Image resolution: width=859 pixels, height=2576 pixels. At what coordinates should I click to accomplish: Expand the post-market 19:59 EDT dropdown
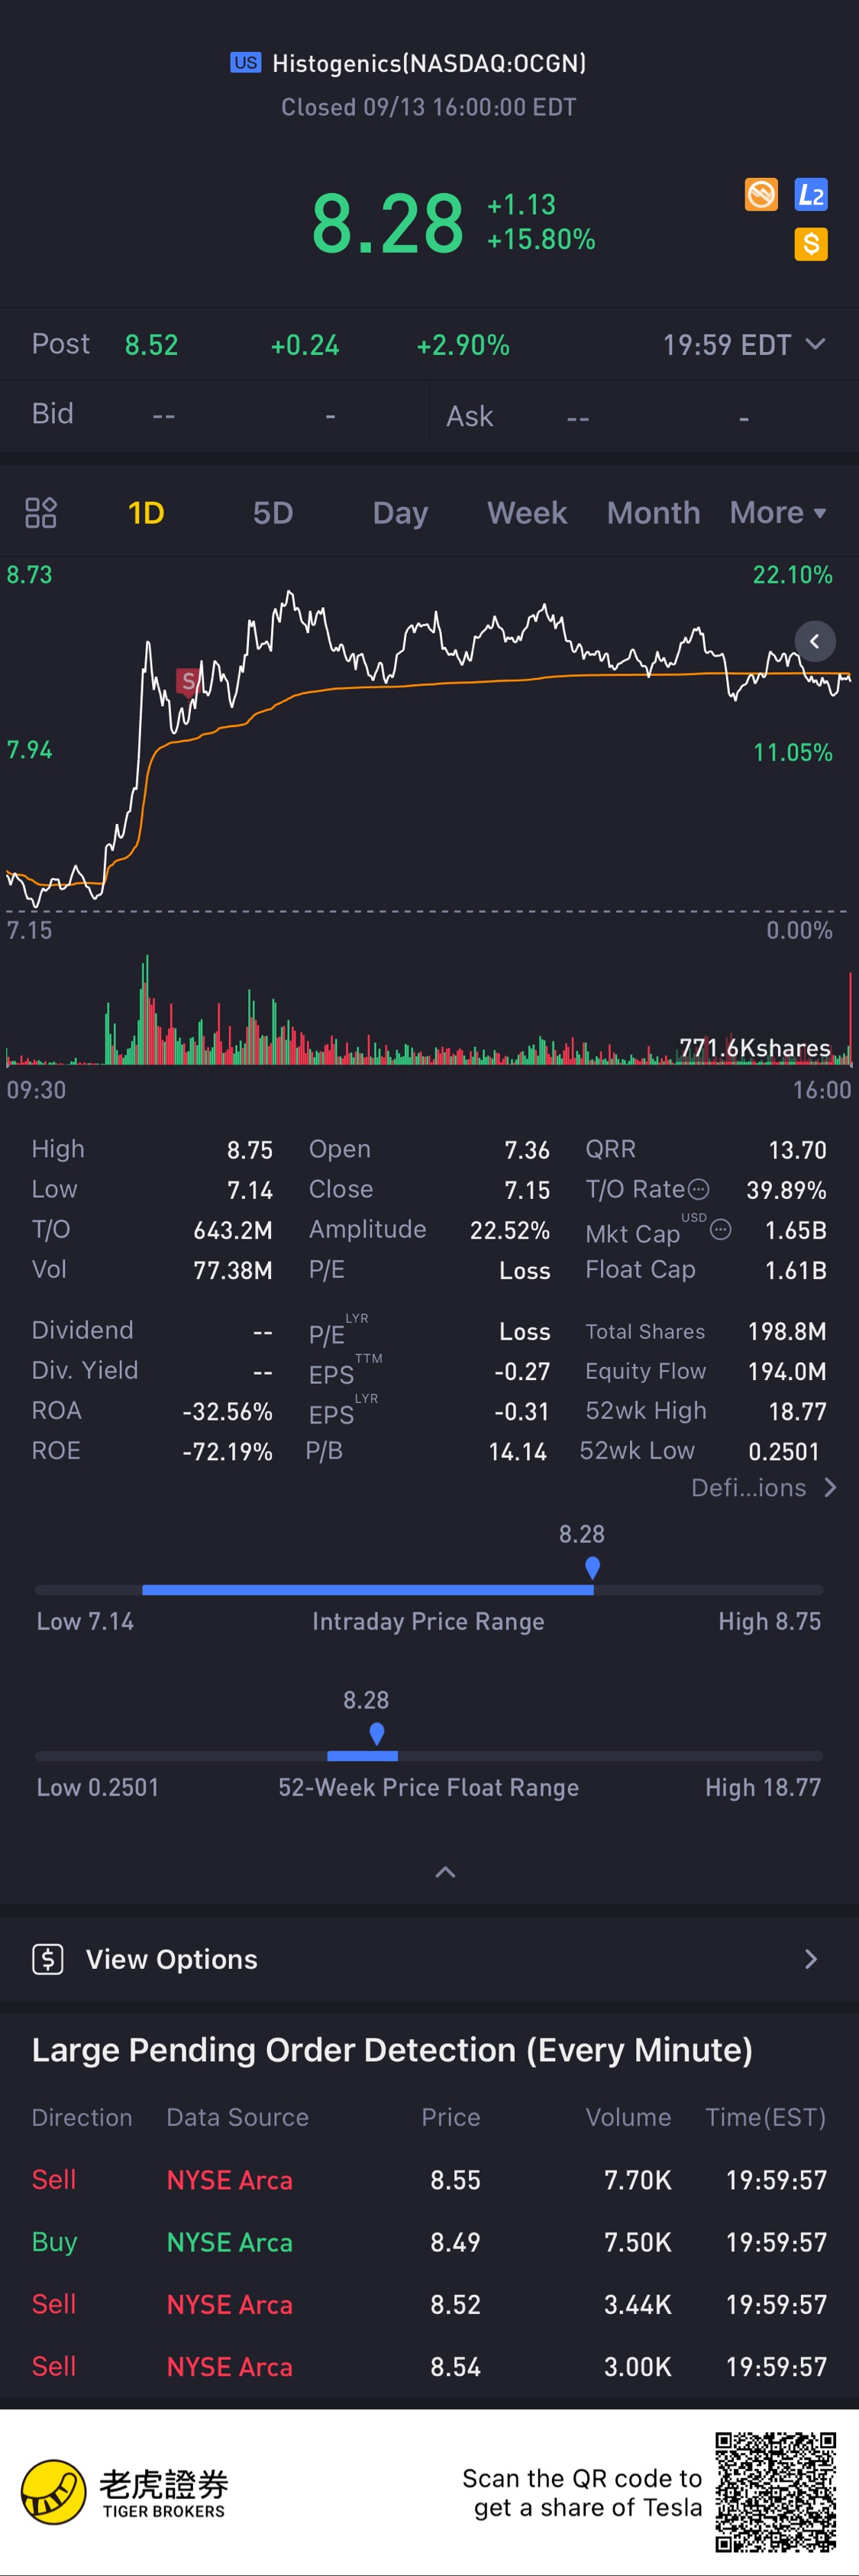click(x=815, y=345)
